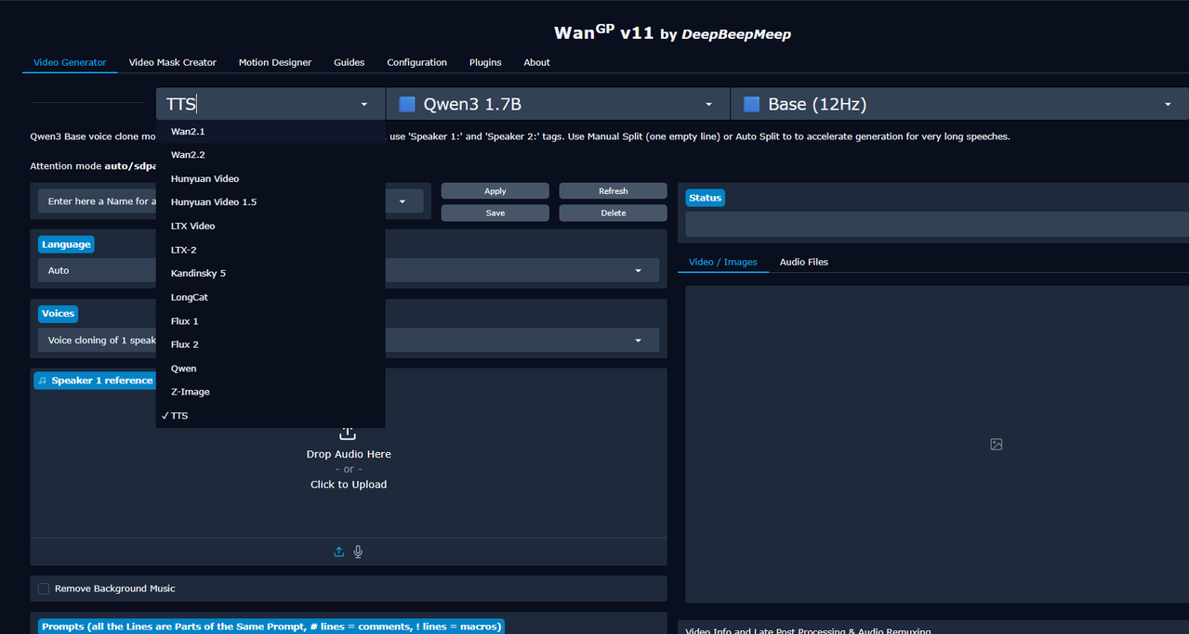This screenshot has height=634, width=1189.
Task: Click the Apply button
Action: coord(495,191)
